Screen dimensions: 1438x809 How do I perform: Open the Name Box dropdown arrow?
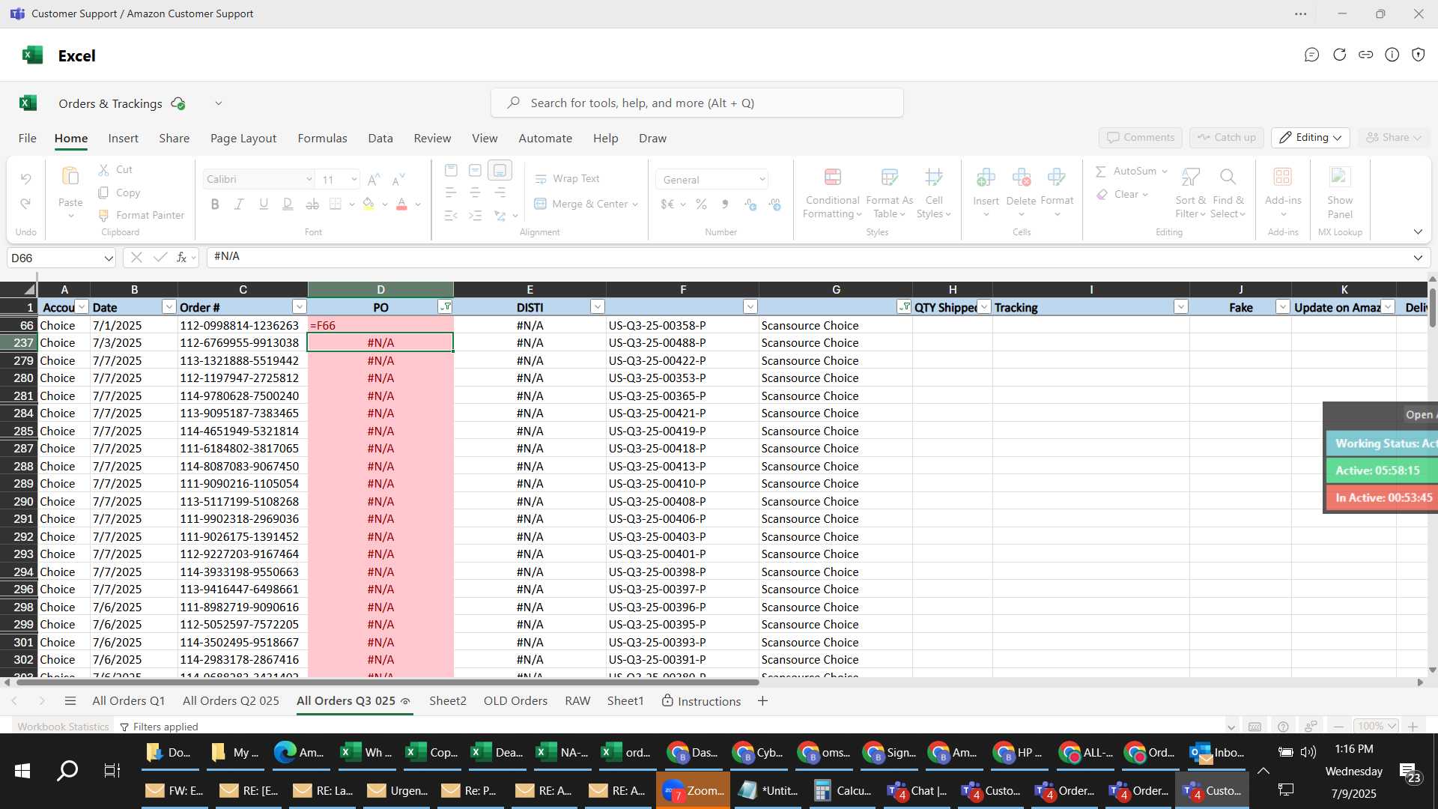(109, 258)
